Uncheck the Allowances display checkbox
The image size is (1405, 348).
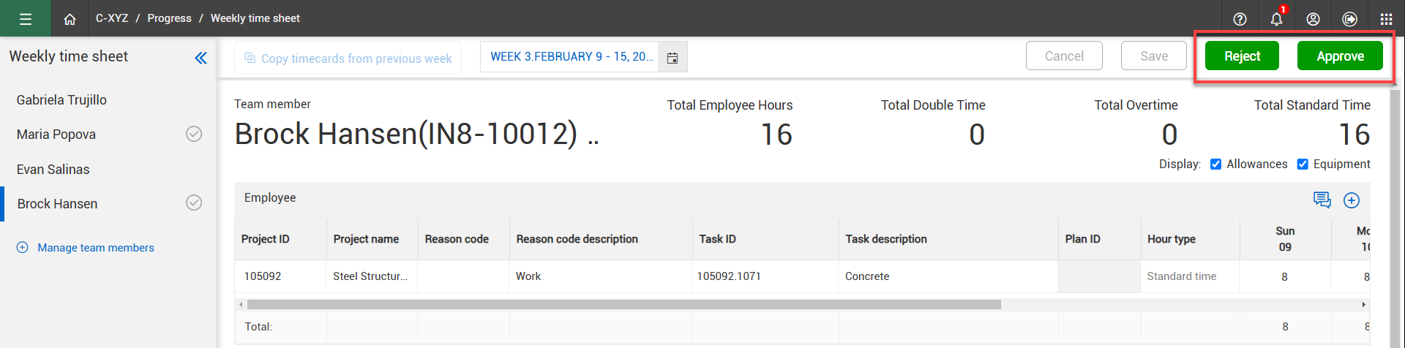tap(1215, 164)
